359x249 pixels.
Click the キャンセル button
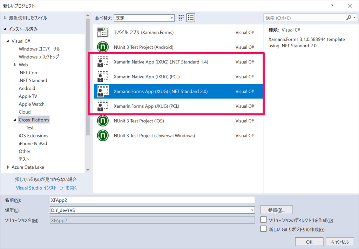(340, 242)
